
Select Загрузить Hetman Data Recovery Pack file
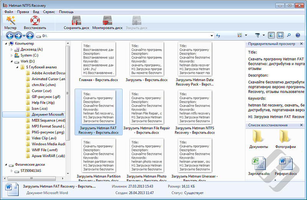point(195,64)
